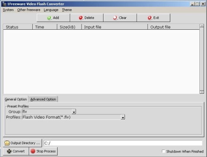Open the System menu

tap(8, 10)
